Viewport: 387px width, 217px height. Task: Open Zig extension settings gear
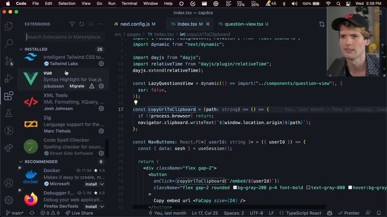101,131
